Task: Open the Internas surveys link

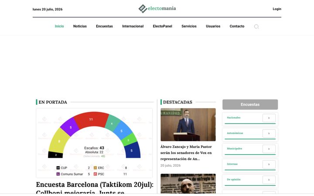Action: (232, 164)
